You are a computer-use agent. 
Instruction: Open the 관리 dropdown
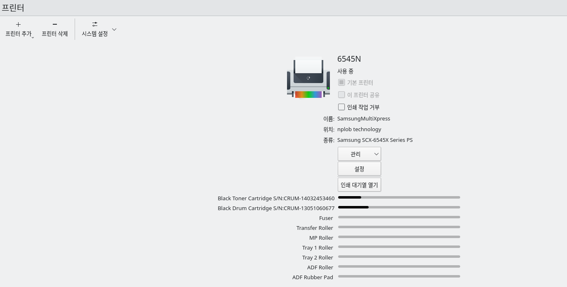click(359, 154)
